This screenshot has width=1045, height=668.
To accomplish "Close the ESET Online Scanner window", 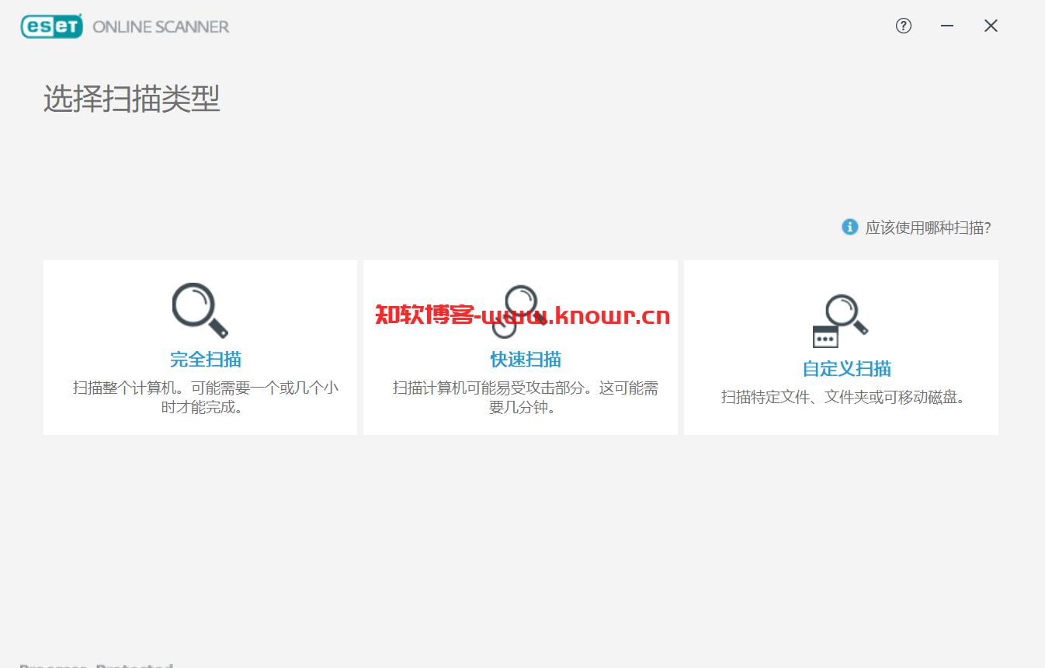I will (991, 26).
